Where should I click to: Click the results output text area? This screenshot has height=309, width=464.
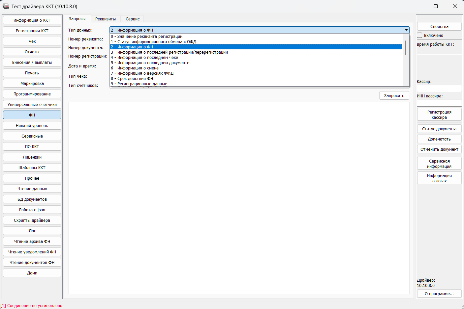point(239,198)
